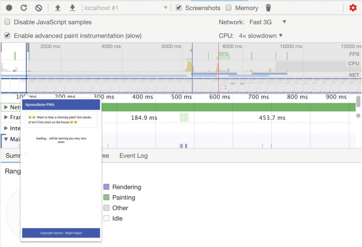The height and width of the screenshot is (247, 362).
Task: Open capture settings red gear
Action: click(353, 8)
